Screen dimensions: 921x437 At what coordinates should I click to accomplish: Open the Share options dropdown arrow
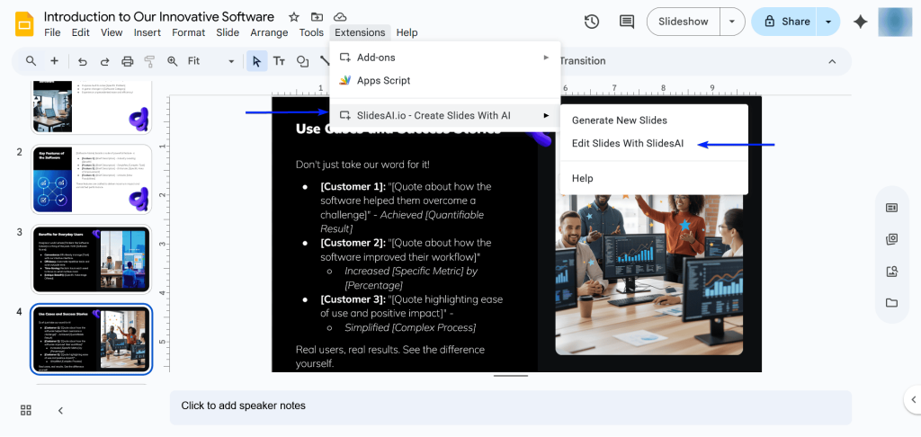coord(828,22)
